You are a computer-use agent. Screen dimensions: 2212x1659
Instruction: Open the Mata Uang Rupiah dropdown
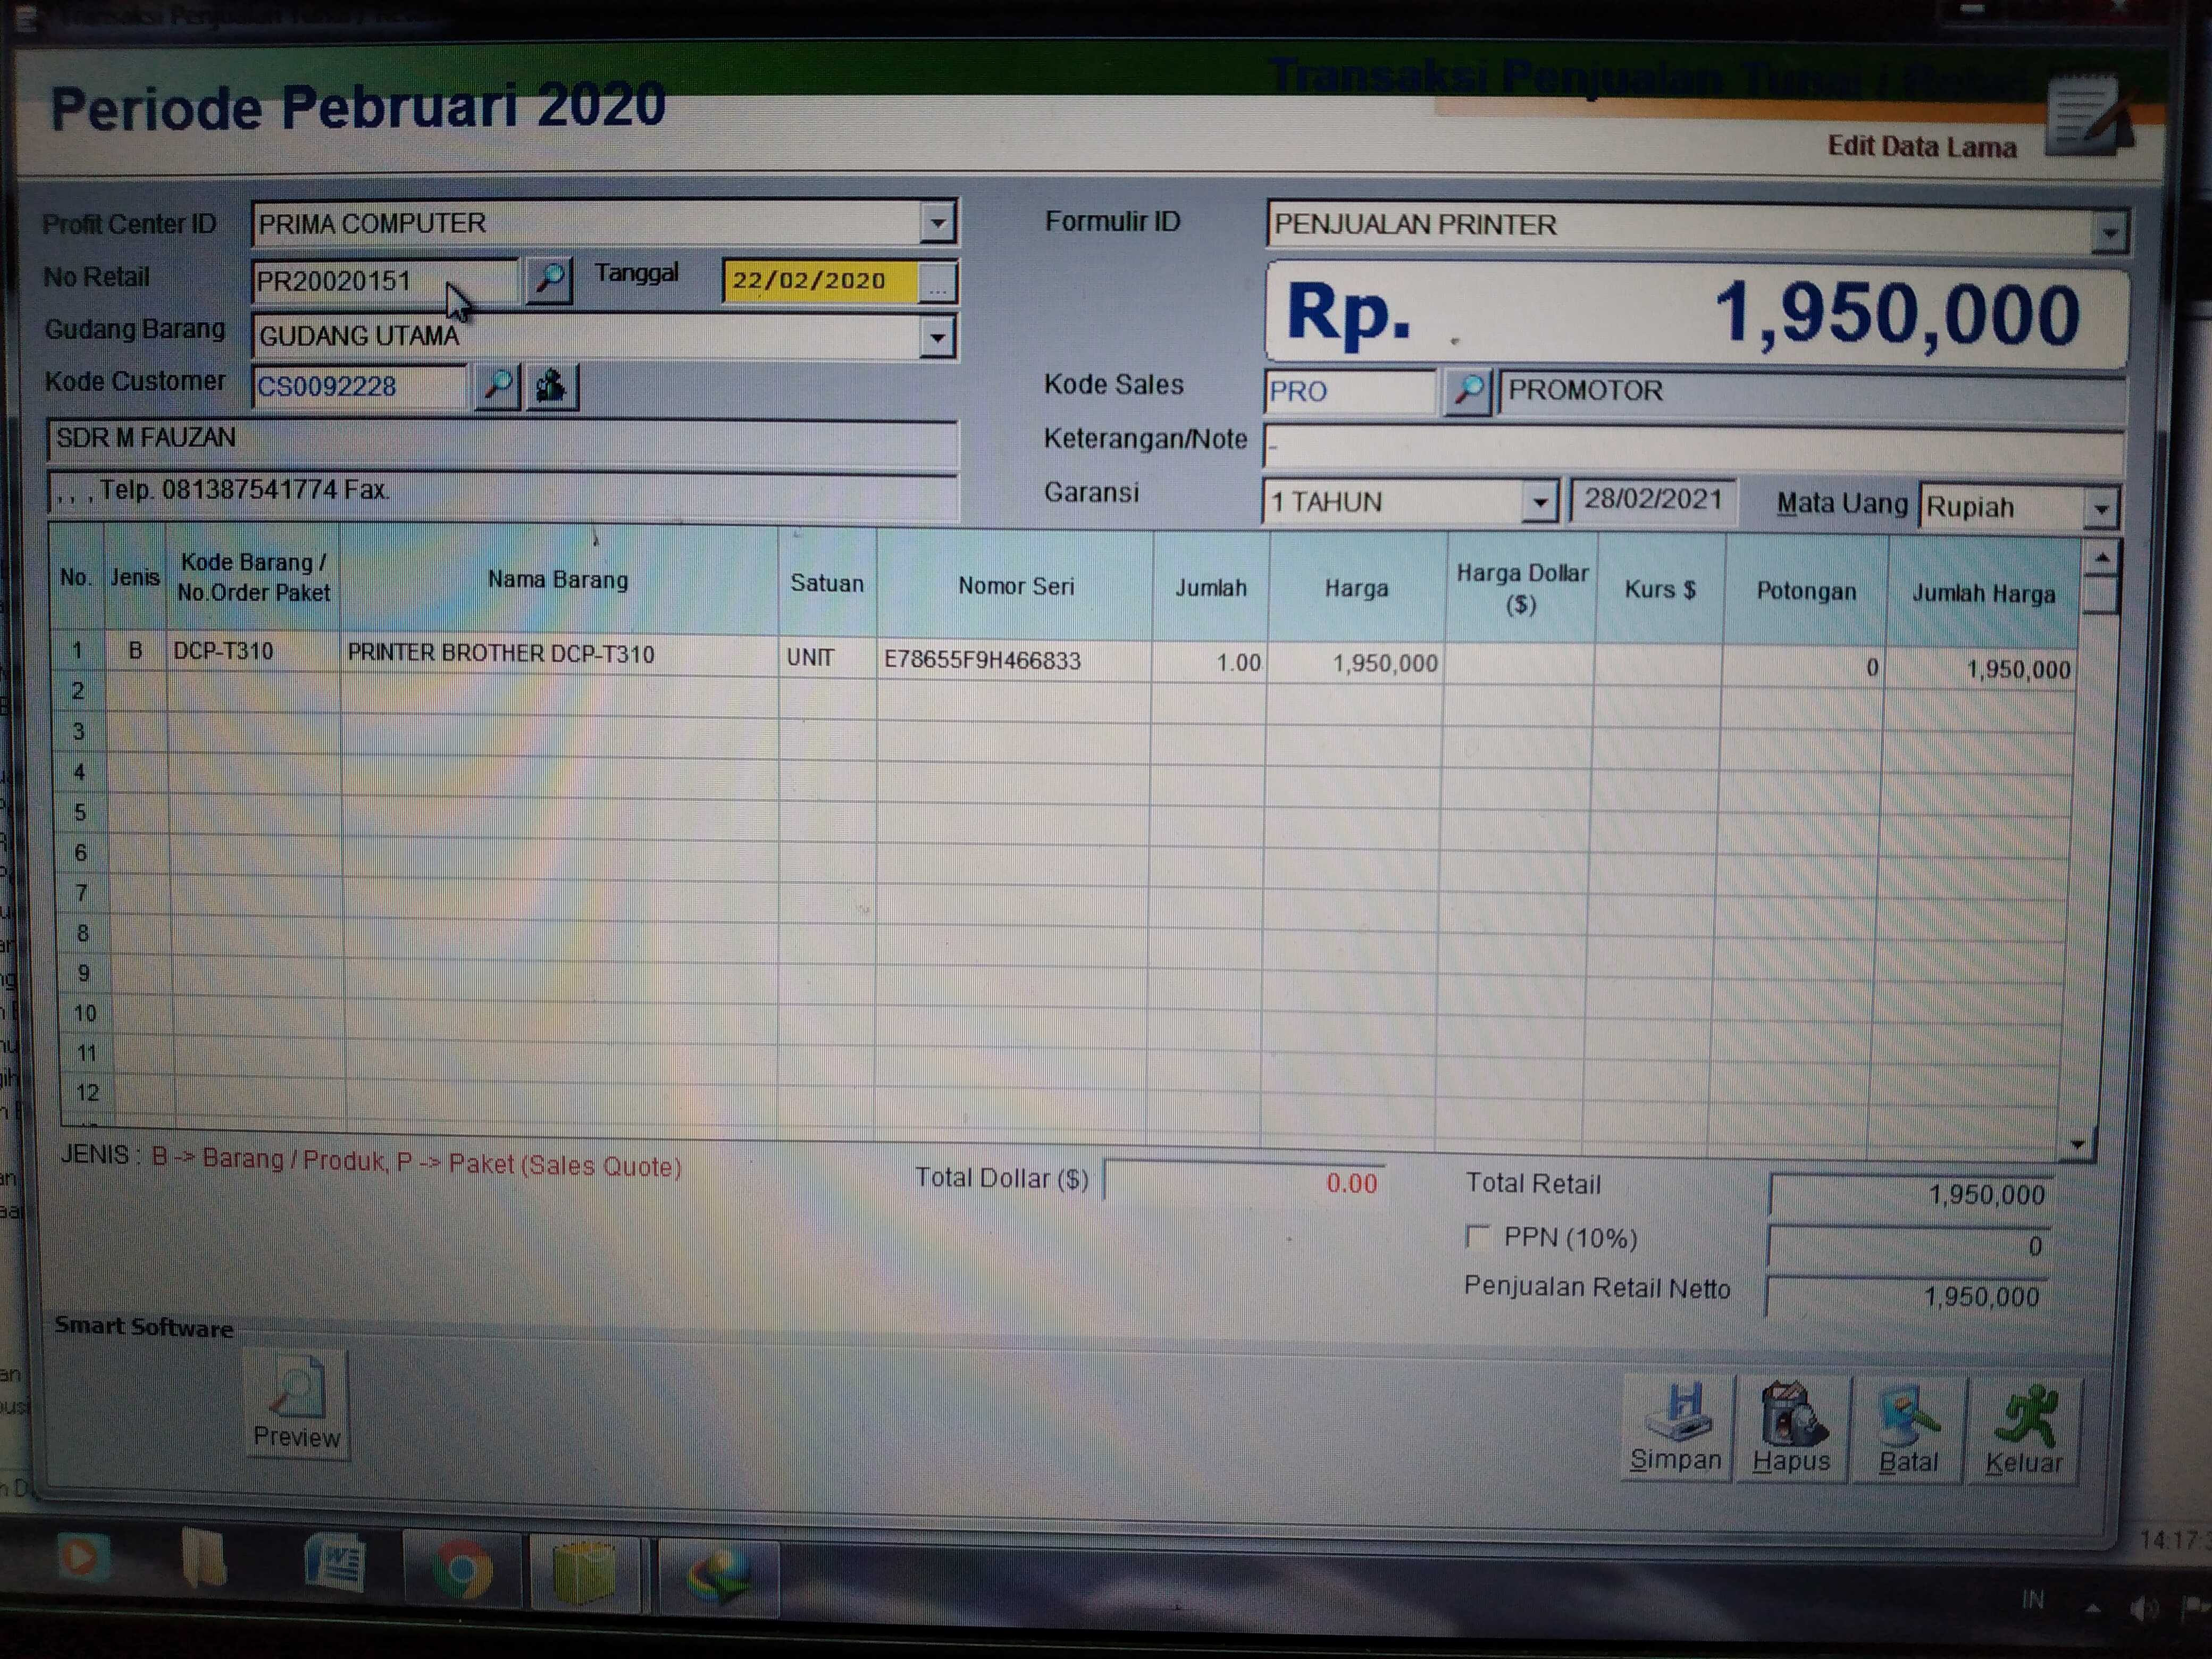pos(2100,509)
